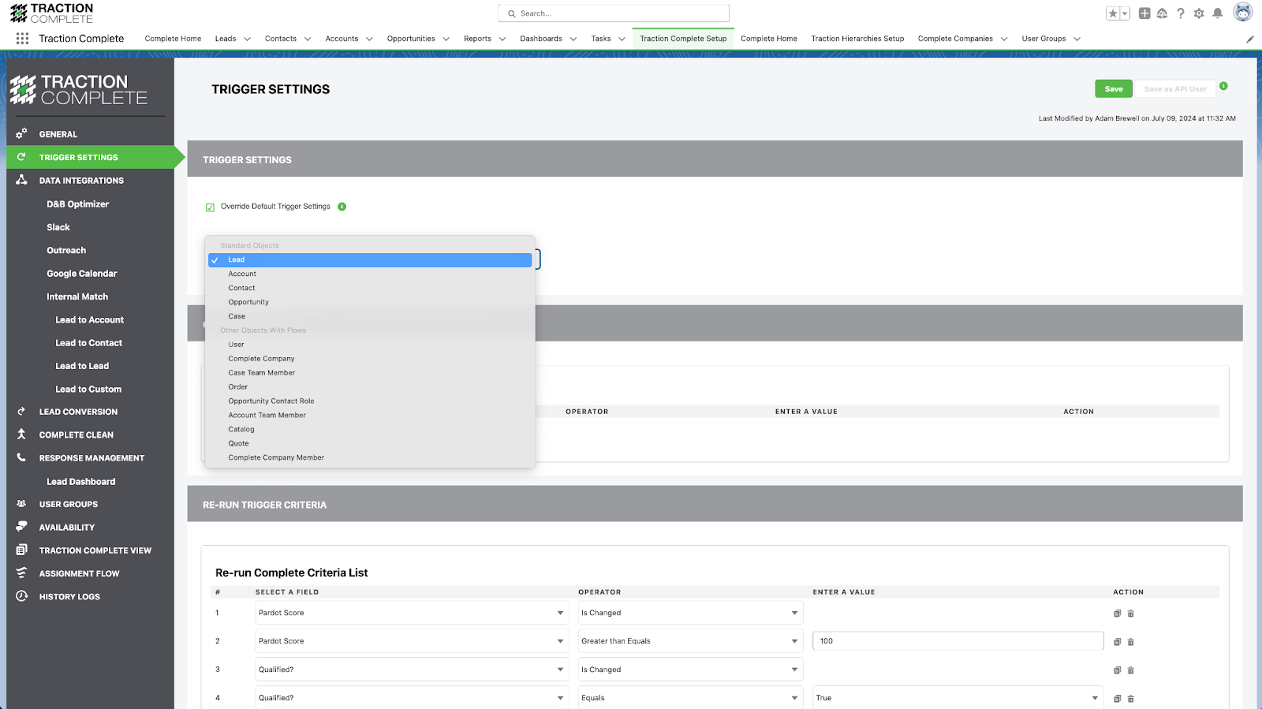Go to Lead to Account settings
The height and width of the screenshot is (709, 1262).
90,320
